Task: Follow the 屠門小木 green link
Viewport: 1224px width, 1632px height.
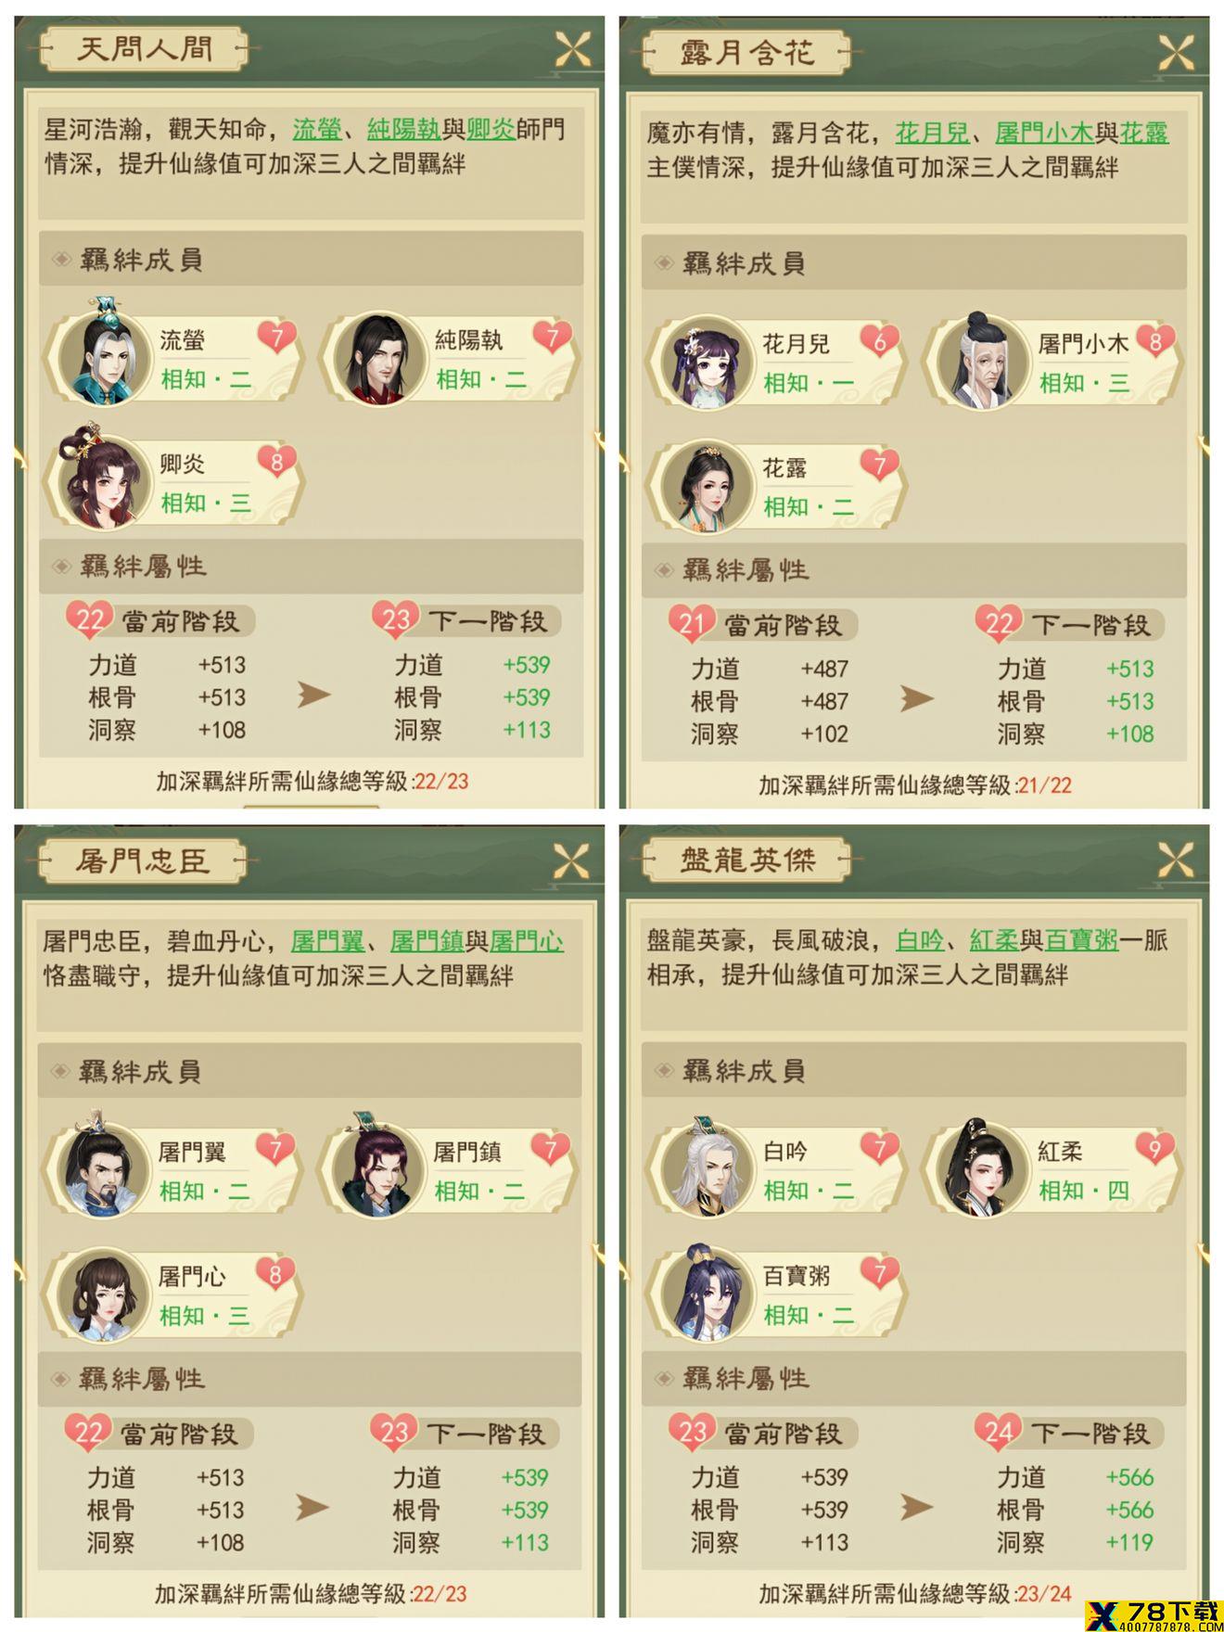Action: click(x=1044, y=133)
